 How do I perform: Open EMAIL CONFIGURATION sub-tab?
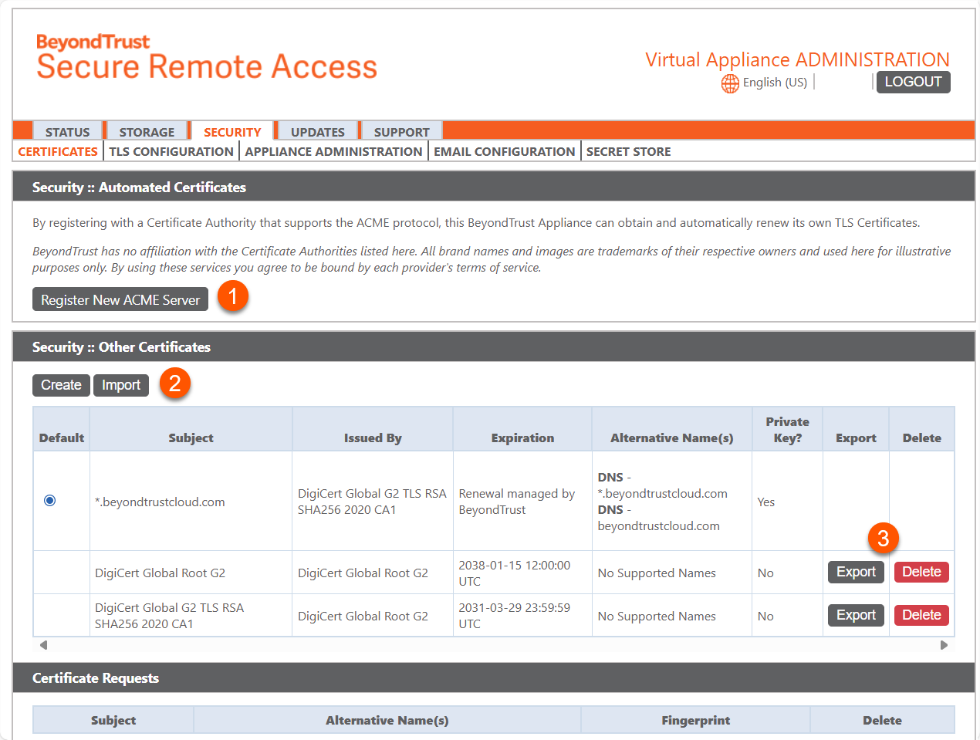coord(505,151)
